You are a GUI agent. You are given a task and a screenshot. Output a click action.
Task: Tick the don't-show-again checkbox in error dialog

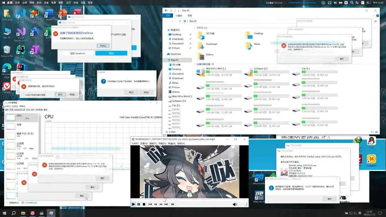point(23,95)
